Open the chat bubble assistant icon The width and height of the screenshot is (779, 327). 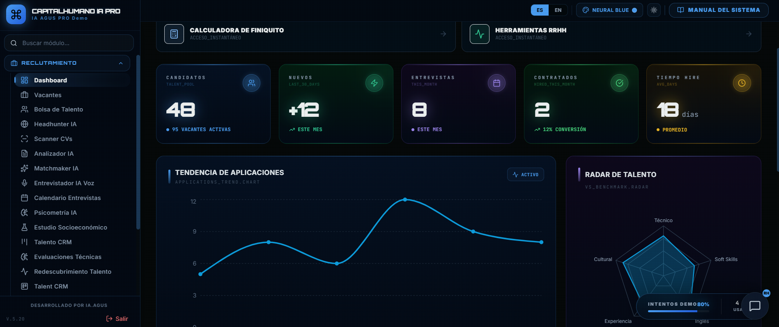click(x=755, y=306)
